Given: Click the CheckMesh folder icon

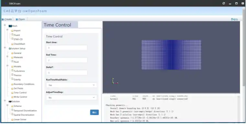Looking at the screenshot, I should tap(12, 44).
